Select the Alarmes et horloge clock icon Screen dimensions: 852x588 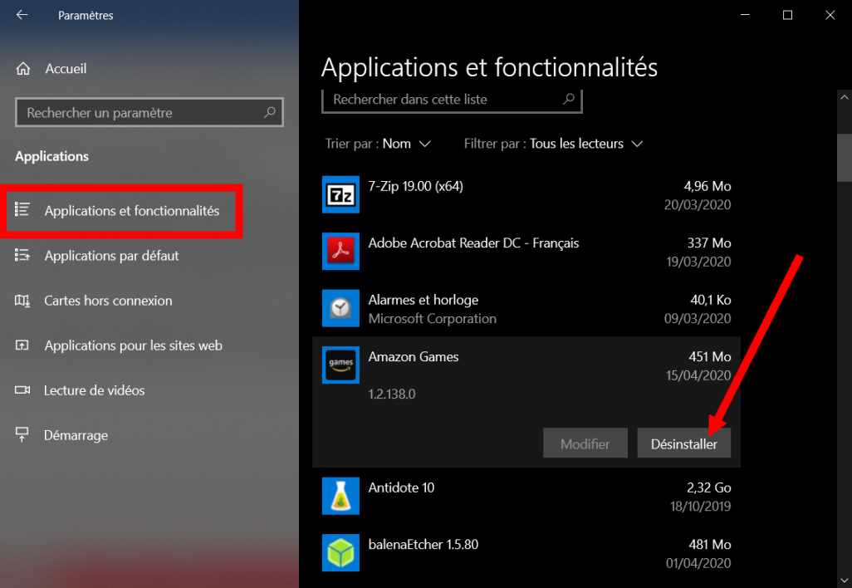pos(340,308)
